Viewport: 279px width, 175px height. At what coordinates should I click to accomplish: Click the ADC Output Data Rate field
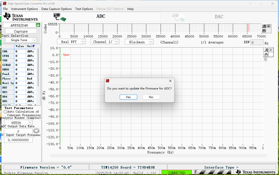[x=18, y=131]
